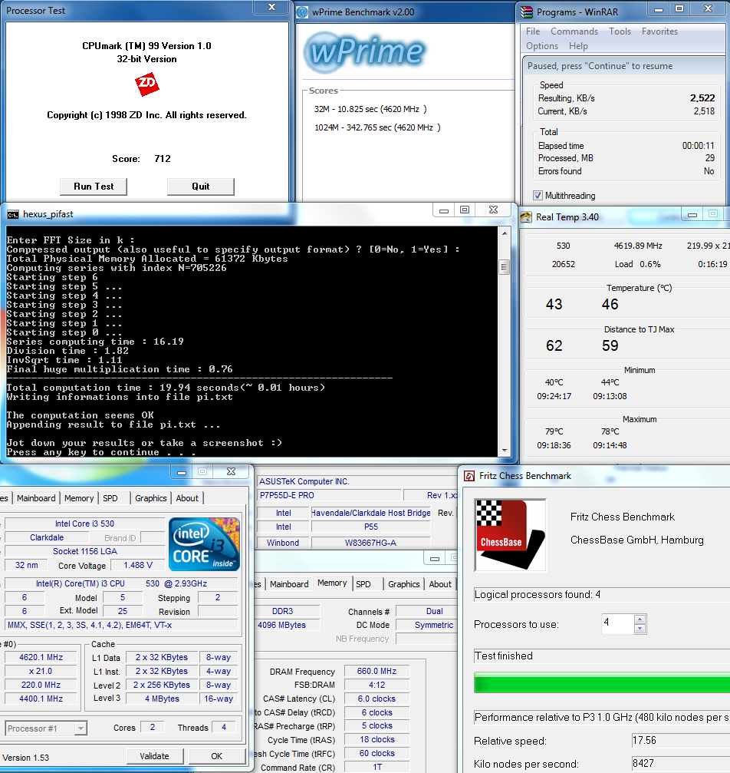Viewport: 730px width, 773px height.
Task: Maximize the hexus_pifast console window
Action: (465, 210)
